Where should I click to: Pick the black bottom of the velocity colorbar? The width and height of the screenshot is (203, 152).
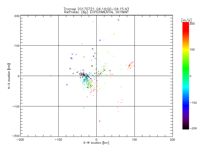click(x=186, y=127)
